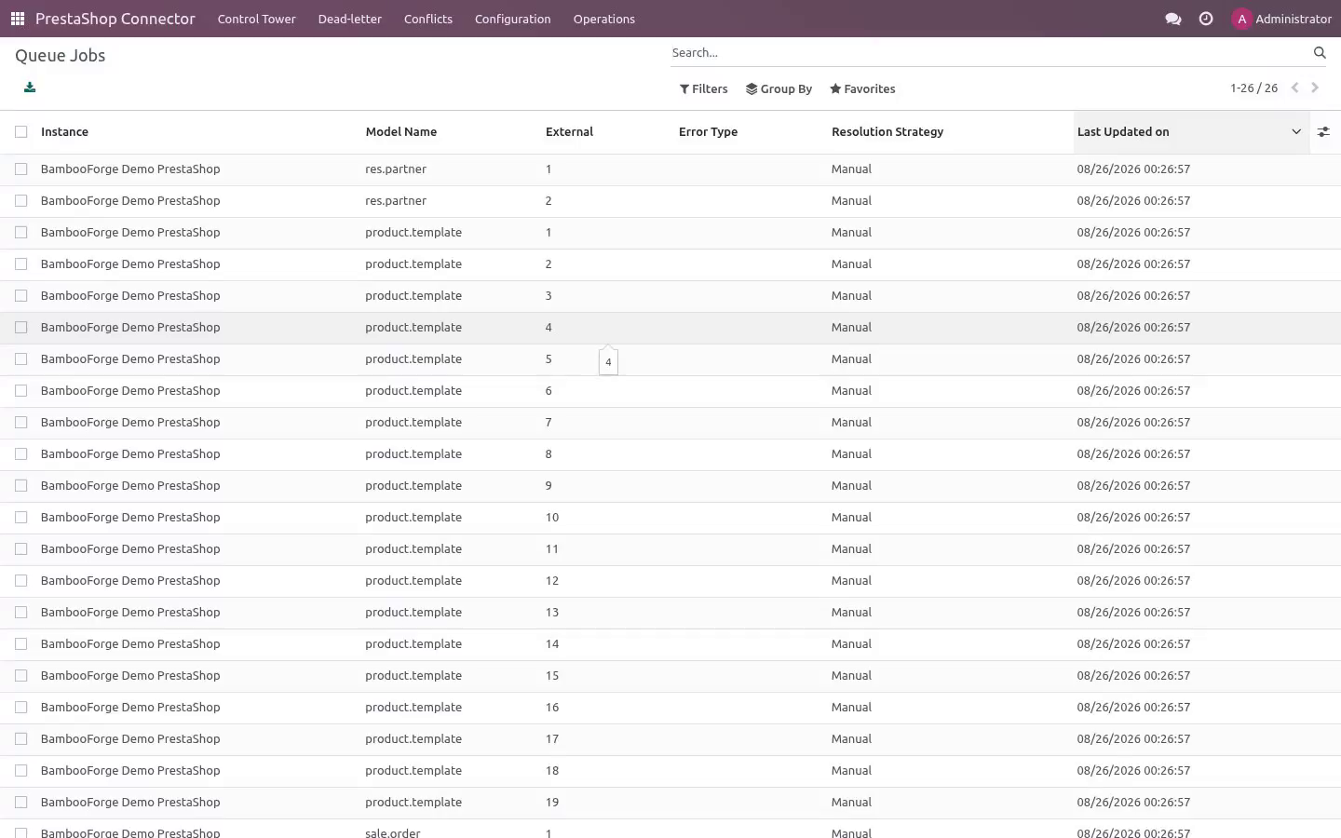Open the Filters dropdown

tap(704, 89)
